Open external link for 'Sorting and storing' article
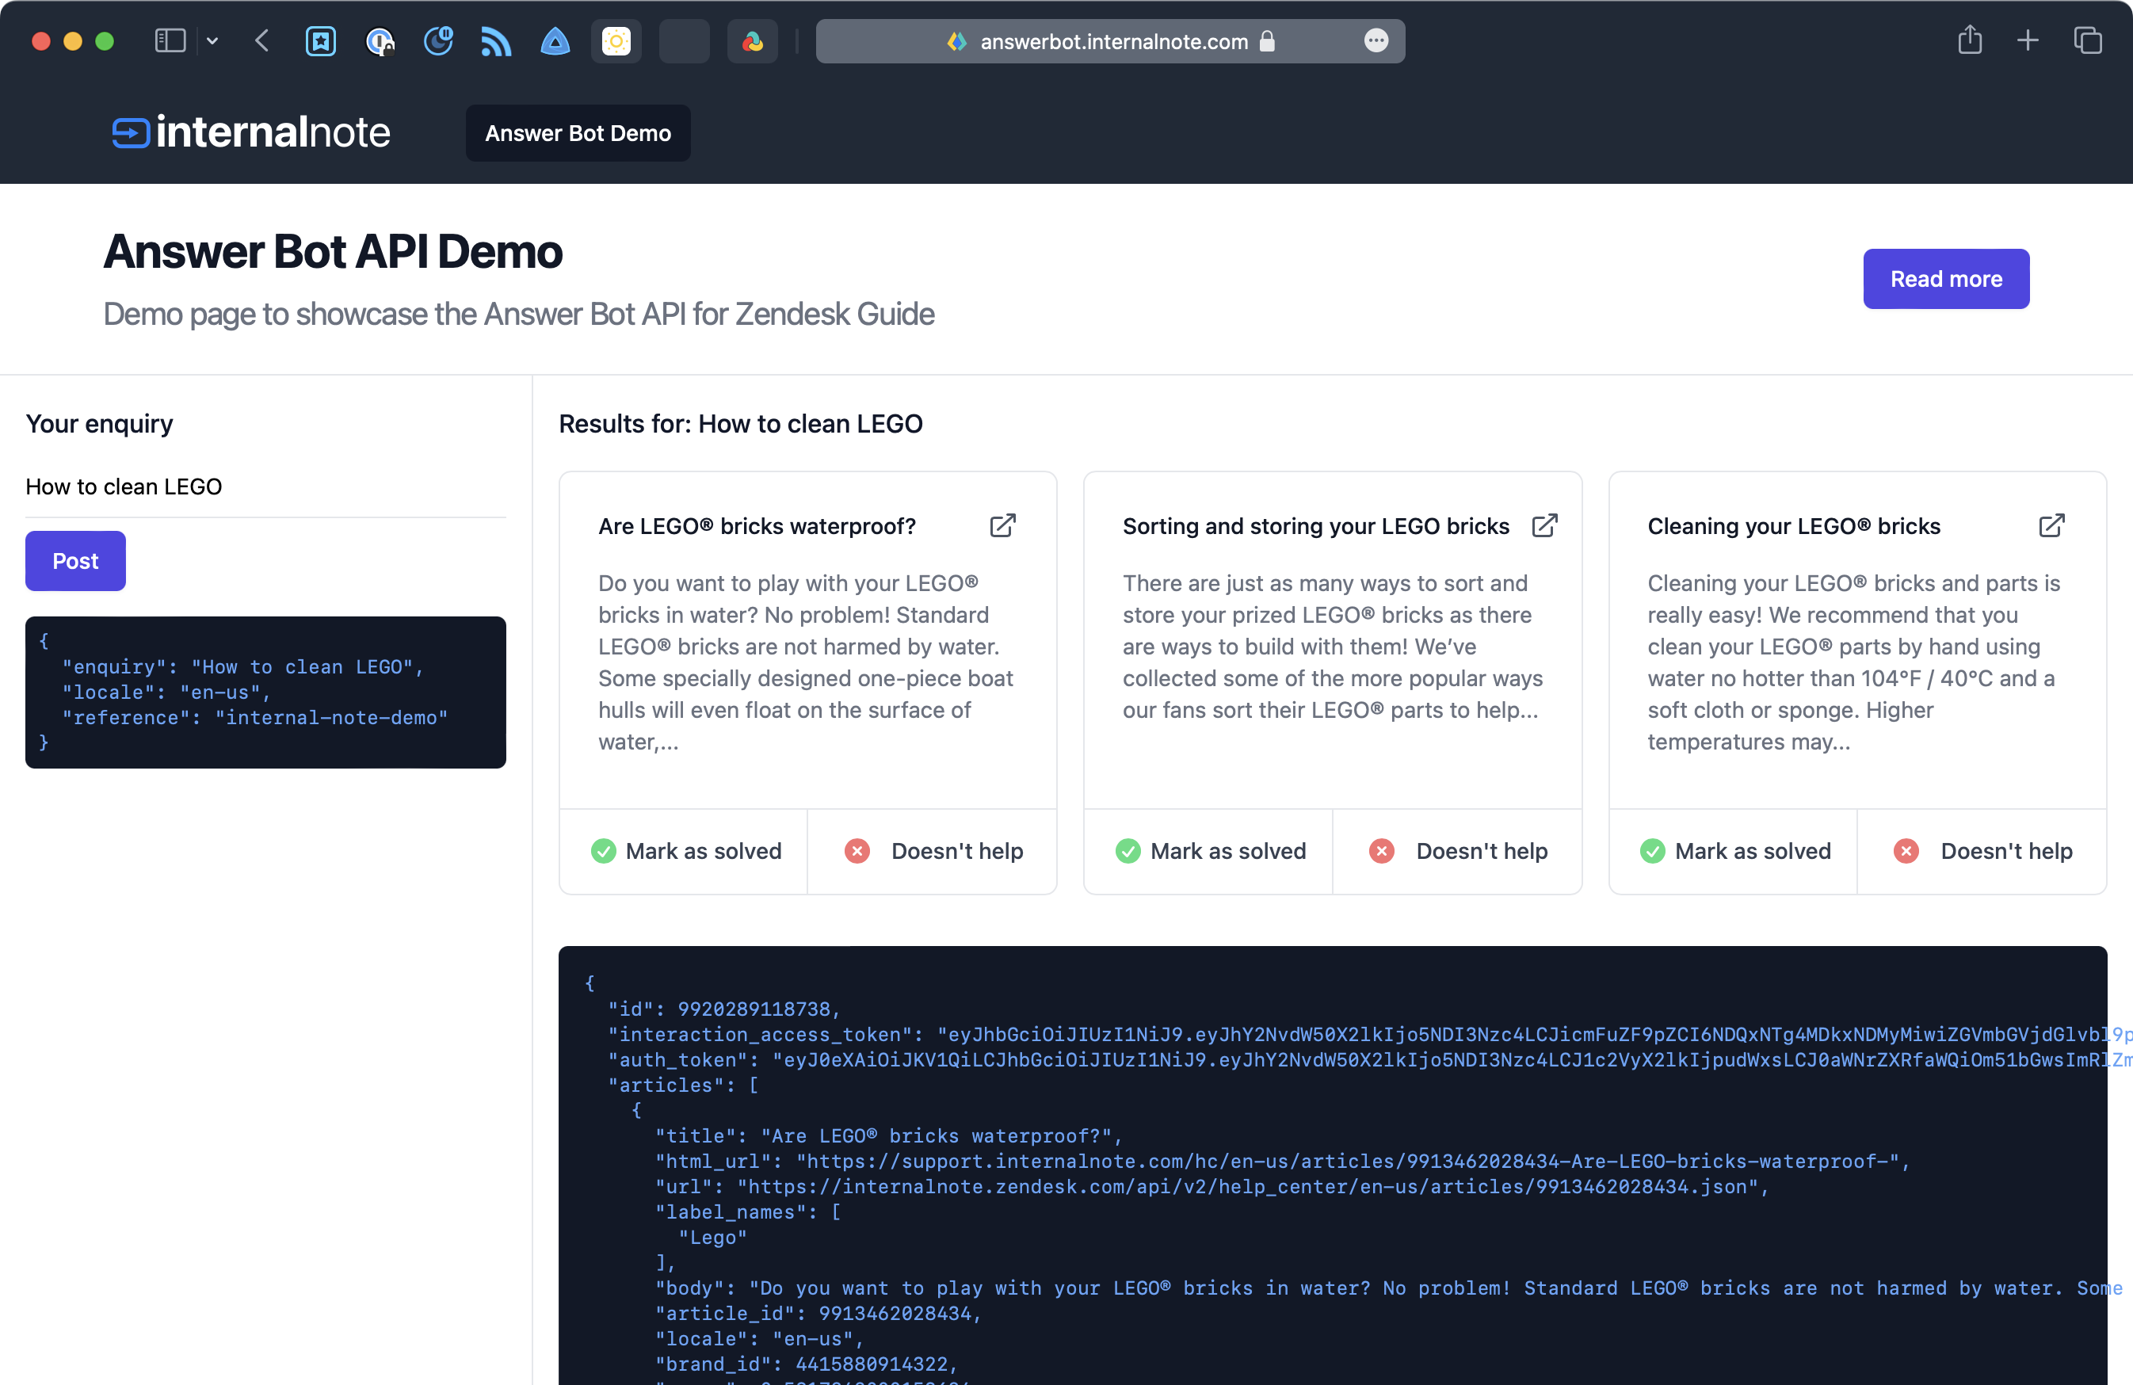Image resolution: width=2133 pixels, height=1385 pixels. [x=1543, y=525]
